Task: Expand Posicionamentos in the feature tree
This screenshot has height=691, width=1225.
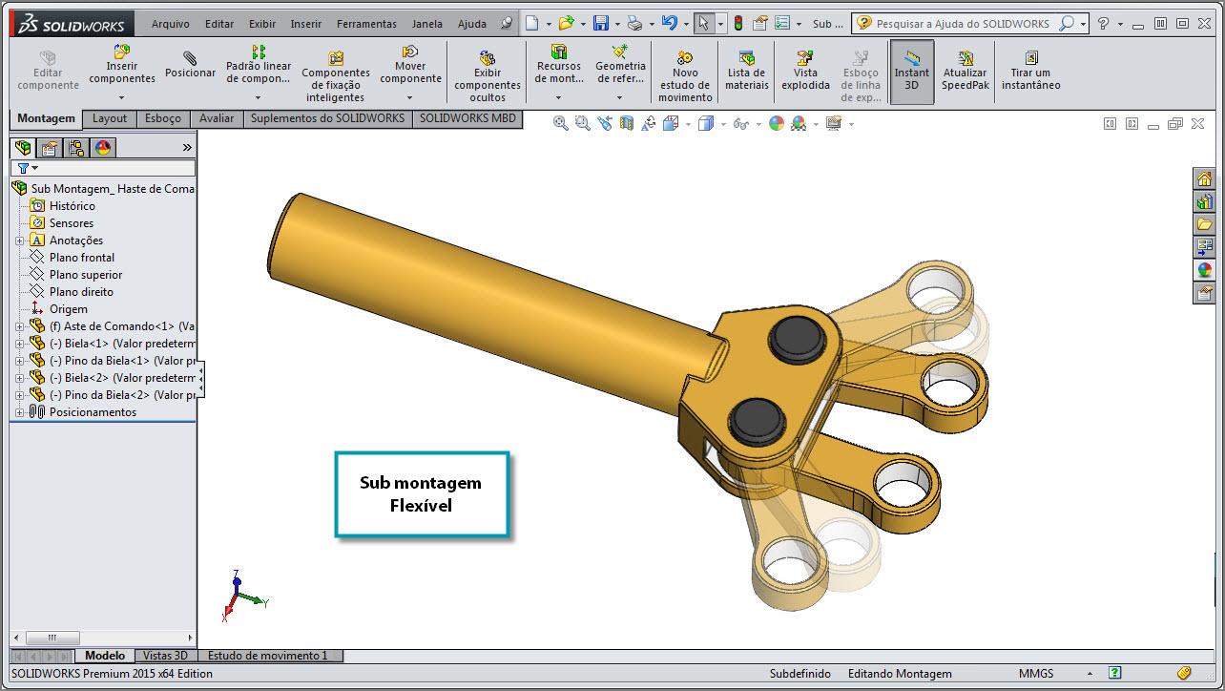Action: point(18,410)
